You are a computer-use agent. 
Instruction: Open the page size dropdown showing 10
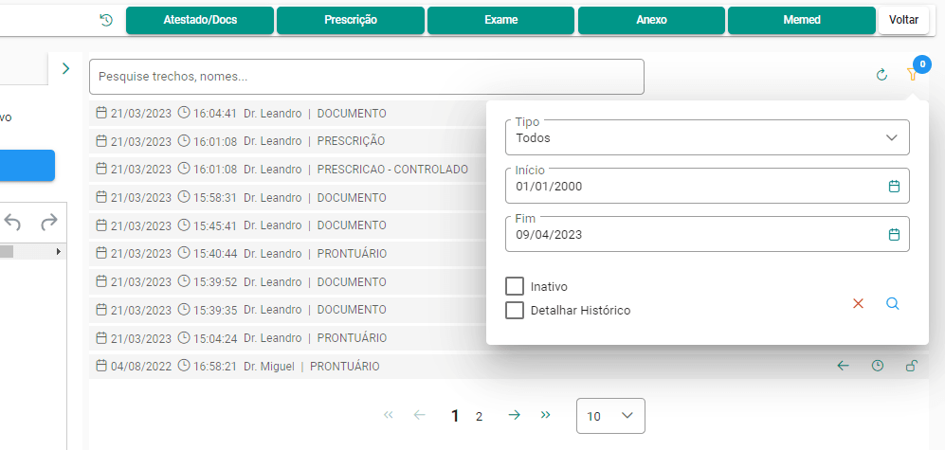pos(610,416)
